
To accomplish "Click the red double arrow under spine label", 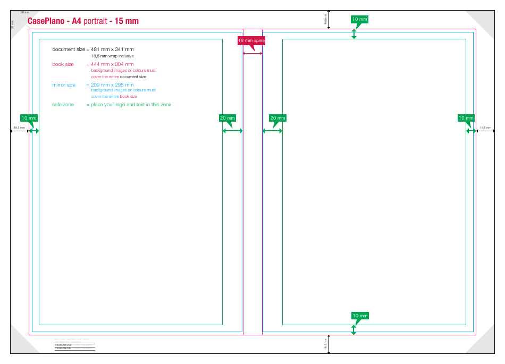I will (252, 53).
